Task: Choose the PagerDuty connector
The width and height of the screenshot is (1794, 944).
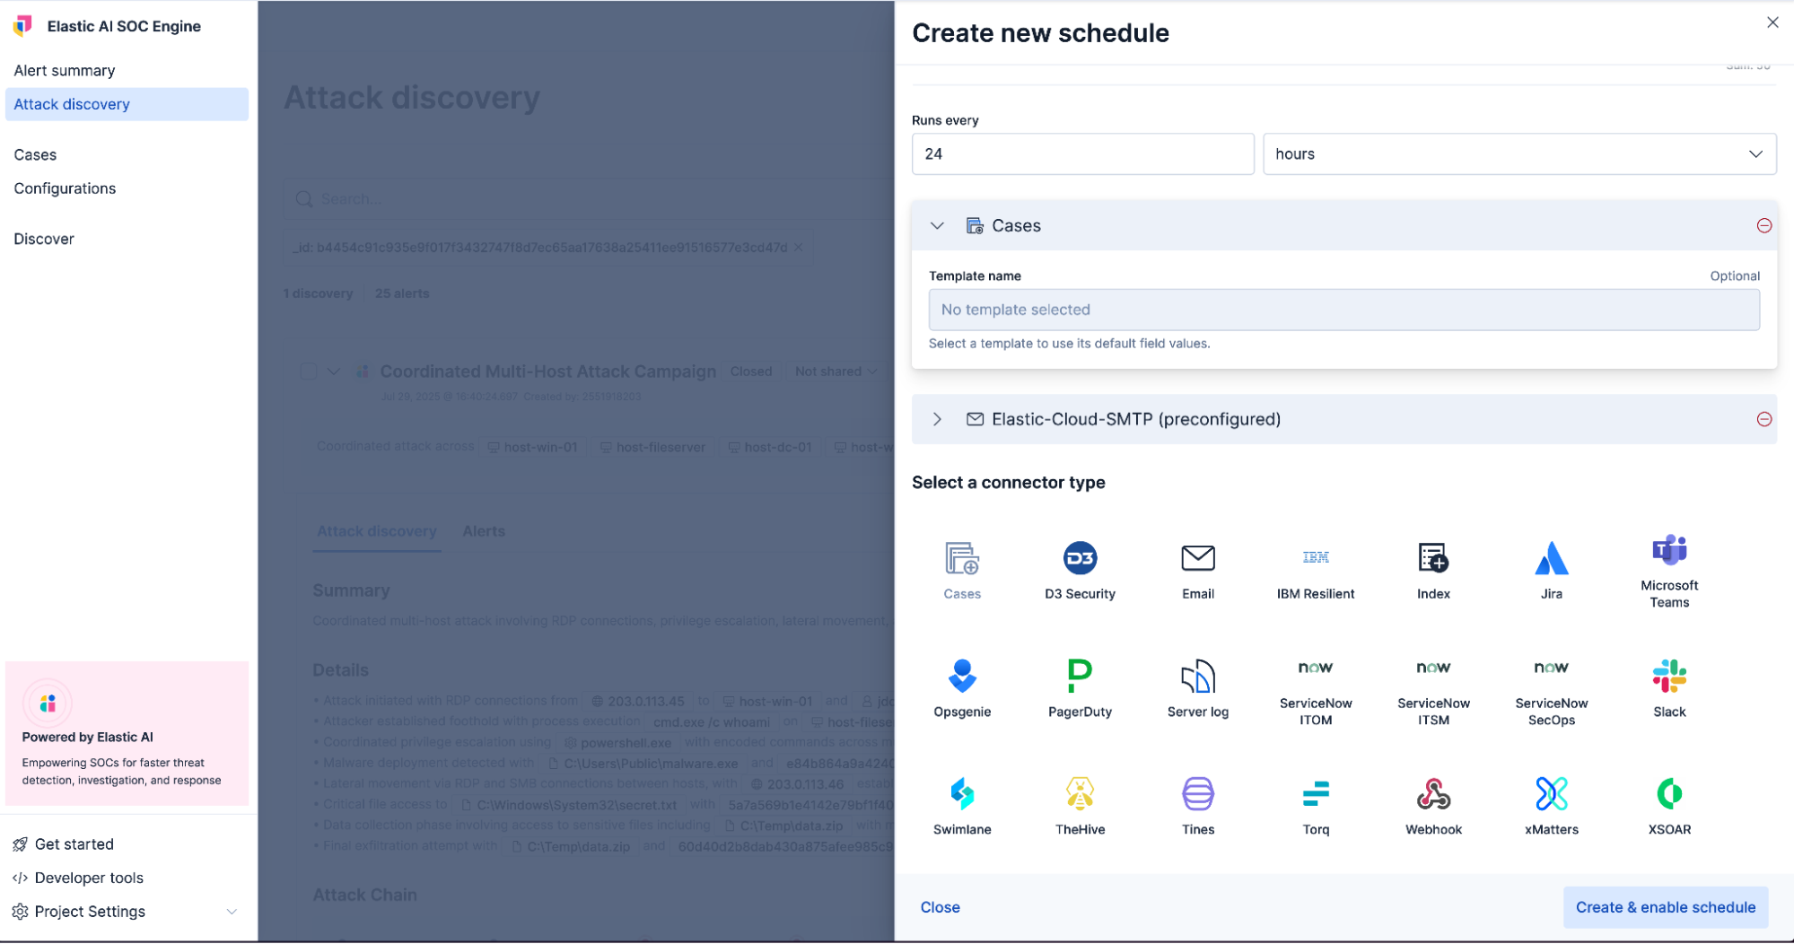Action: pyautogui.click(x=1080, y=688)
